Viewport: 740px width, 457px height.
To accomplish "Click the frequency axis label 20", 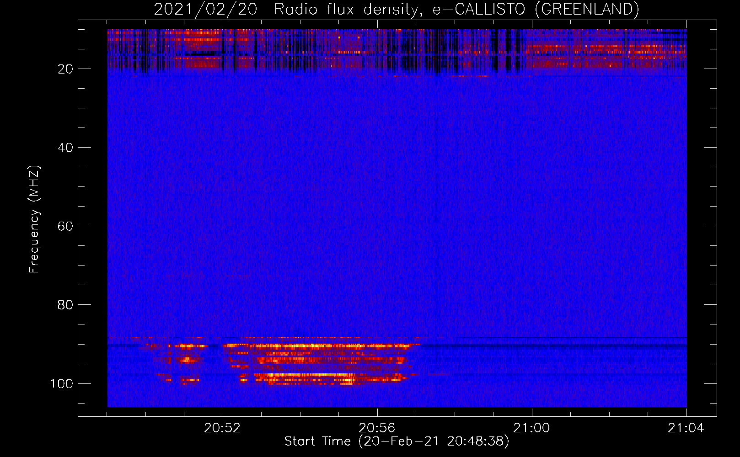I will click(x=65, y=69).
